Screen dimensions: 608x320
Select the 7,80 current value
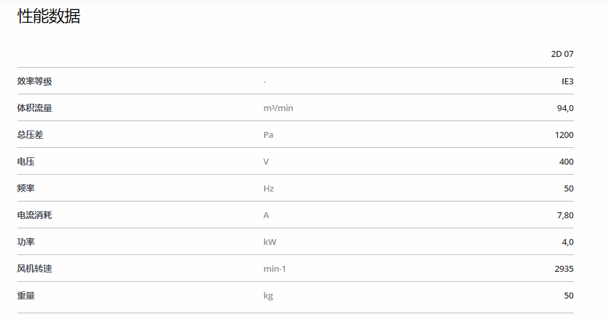pos(565,215)
